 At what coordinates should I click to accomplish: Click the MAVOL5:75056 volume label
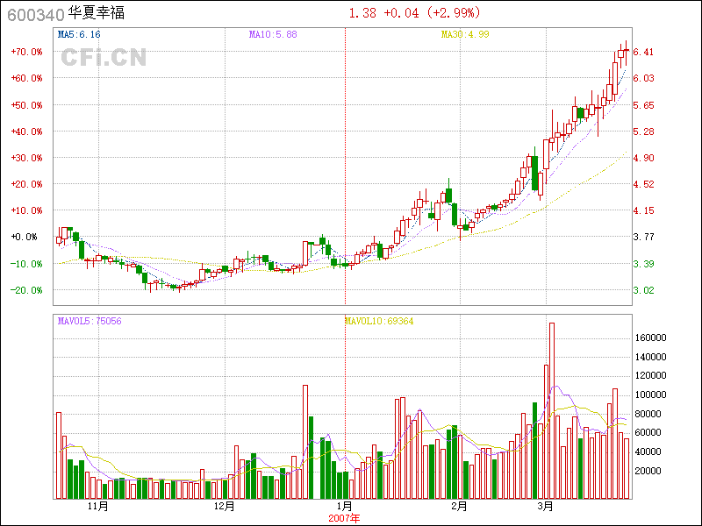click(x=90, y=322)
